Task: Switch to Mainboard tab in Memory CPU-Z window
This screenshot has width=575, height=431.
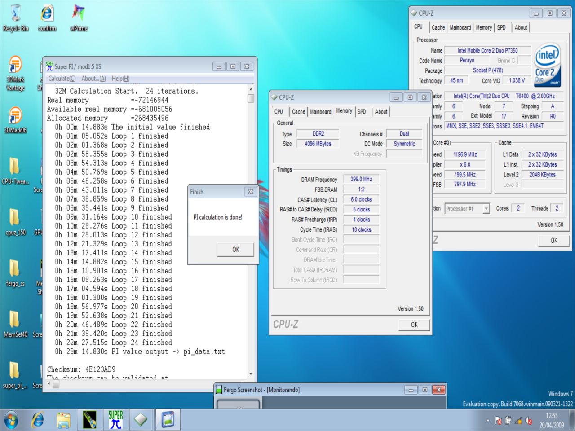Action: point(321,112)
